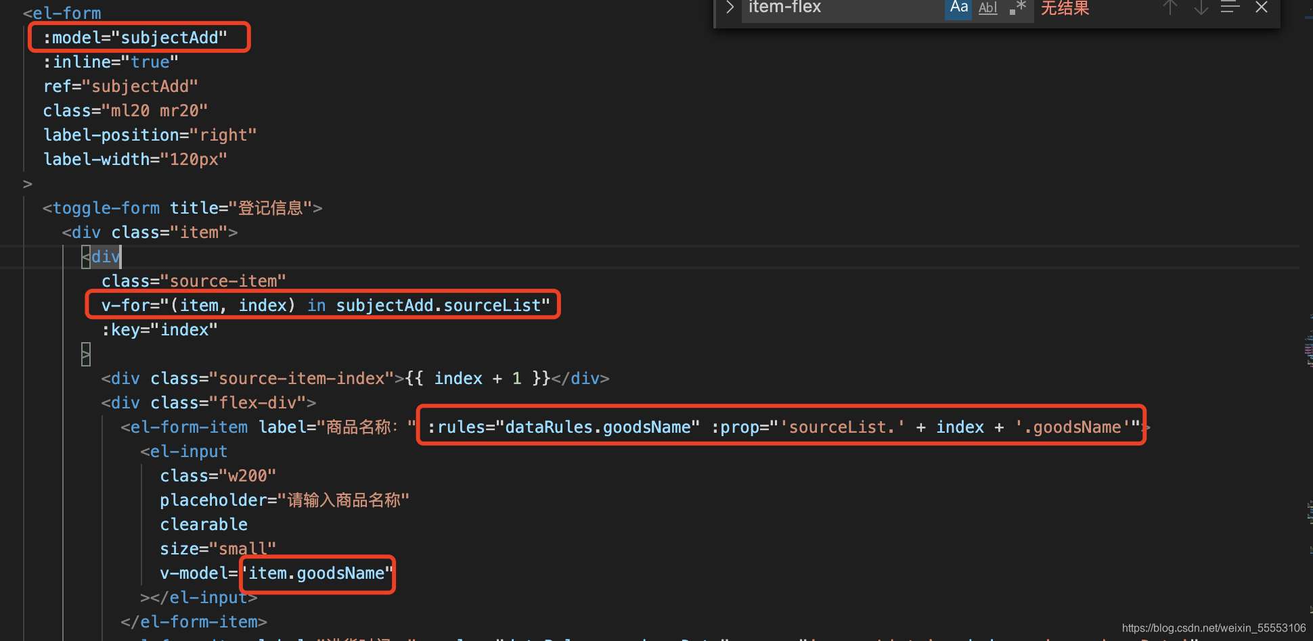This screenshot has height=641, width=1313.
Task: Click the :inline="true" attribute
Action: [111, 62]
